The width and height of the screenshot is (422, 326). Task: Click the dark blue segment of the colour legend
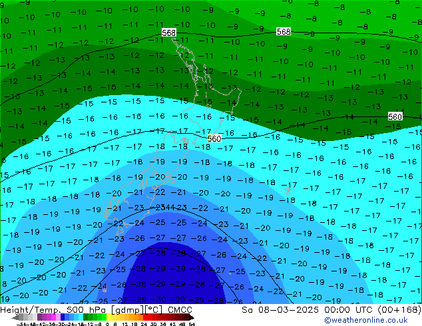coord(63,317)
